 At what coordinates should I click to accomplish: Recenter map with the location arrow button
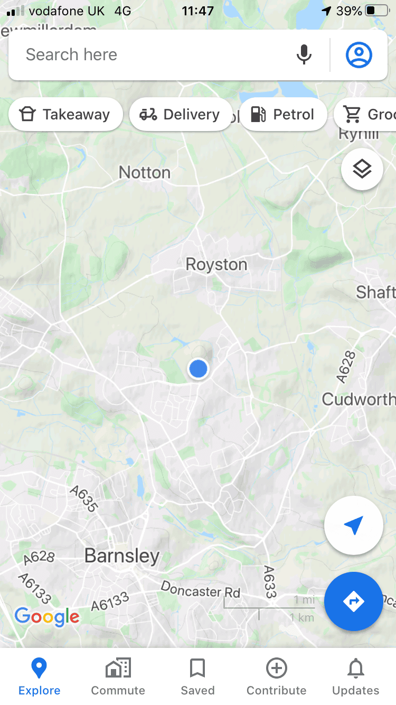tap(353, 525)
